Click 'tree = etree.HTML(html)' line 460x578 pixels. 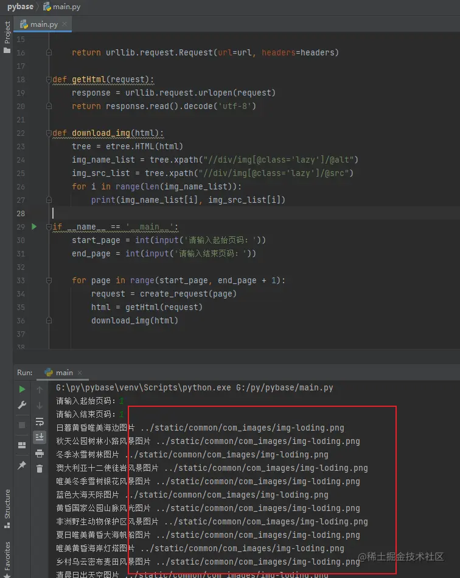(x=127, y=146)
